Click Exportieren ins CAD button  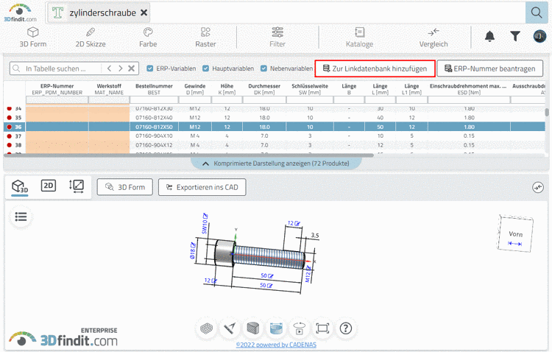click(x=202, y=187)
